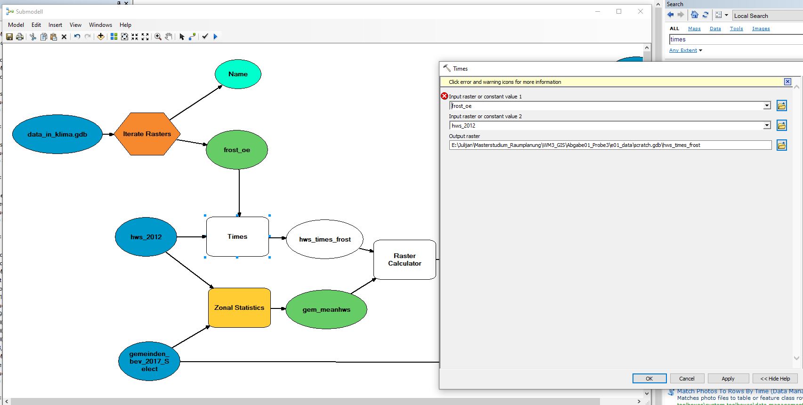
Task: Click the red error icon beside input 1
Action: point(445,96)
